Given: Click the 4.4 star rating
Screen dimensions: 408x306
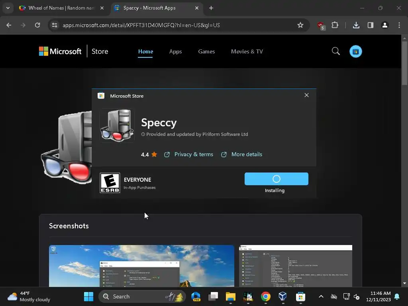Looking at the screenshot, I should [x=149, y=155].
